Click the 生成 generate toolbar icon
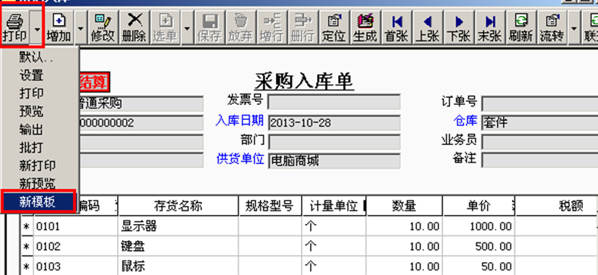Screen dimensions: 598x275 point(365,27)
